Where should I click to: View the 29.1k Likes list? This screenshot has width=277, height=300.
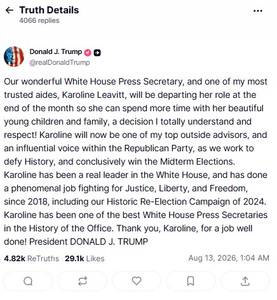pyautogui.click(x=84, y=259)
